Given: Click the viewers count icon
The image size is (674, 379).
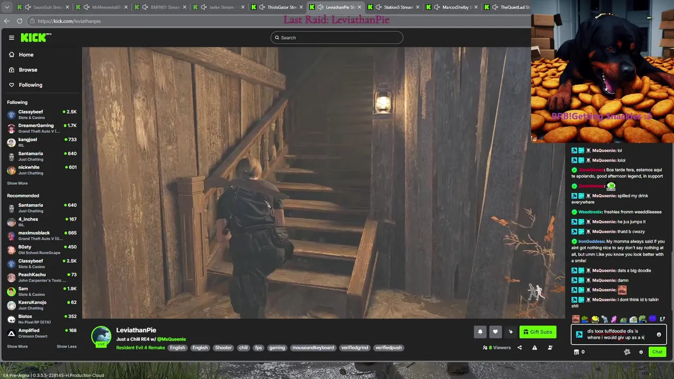Looking at the screenshot, I should coord(485,347).
